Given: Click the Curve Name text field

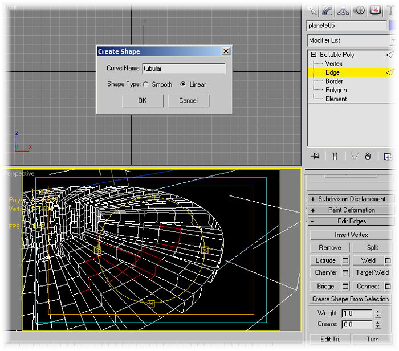Looking at the screenshot, I should (x=184, y=68).
